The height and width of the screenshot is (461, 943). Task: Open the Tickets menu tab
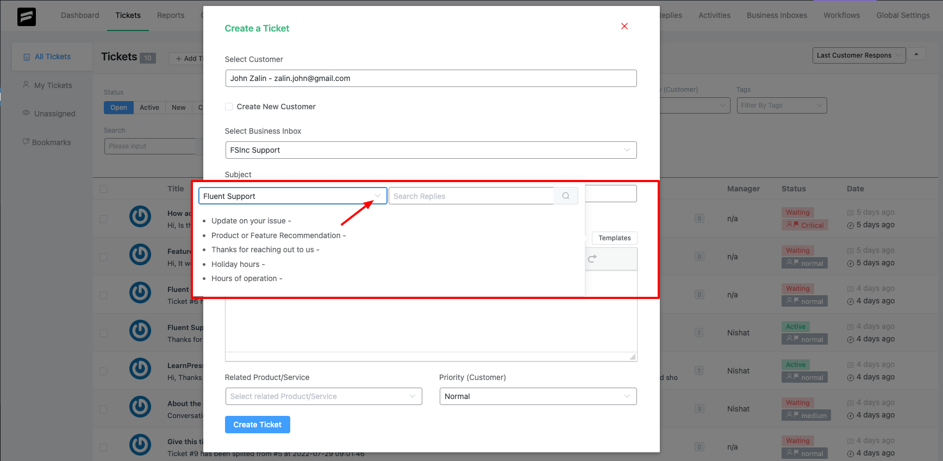tap(128, 15)
